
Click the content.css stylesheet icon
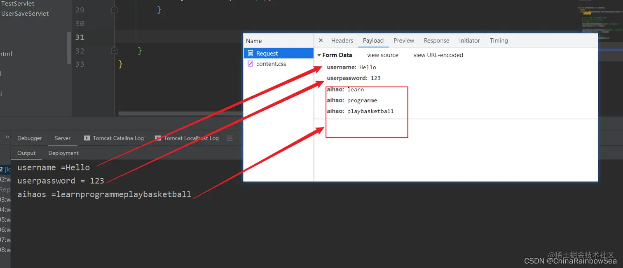[250, 64]
